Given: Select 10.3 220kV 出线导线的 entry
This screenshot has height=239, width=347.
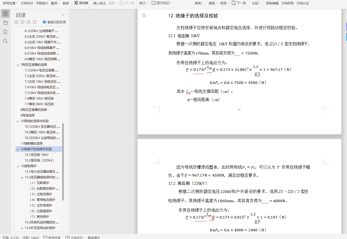Looking at the screenshot, I should (x=42, y=138).
